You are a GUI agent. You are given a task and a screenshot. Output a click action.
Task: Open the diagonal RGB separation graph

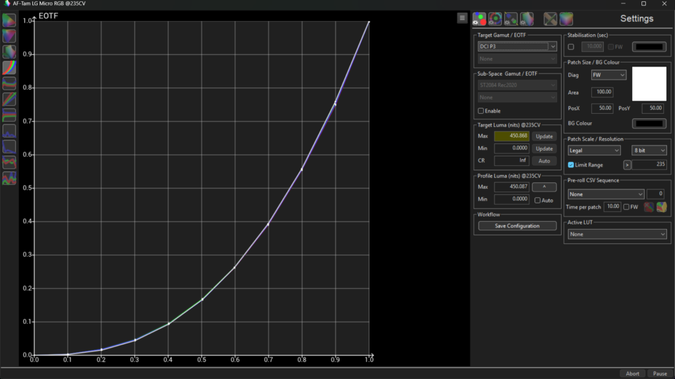click(x=9, y=99)
